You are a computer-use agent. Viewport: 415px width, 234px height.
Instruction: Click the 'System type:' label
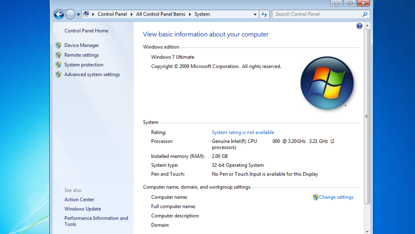click(x=165, y=165)
